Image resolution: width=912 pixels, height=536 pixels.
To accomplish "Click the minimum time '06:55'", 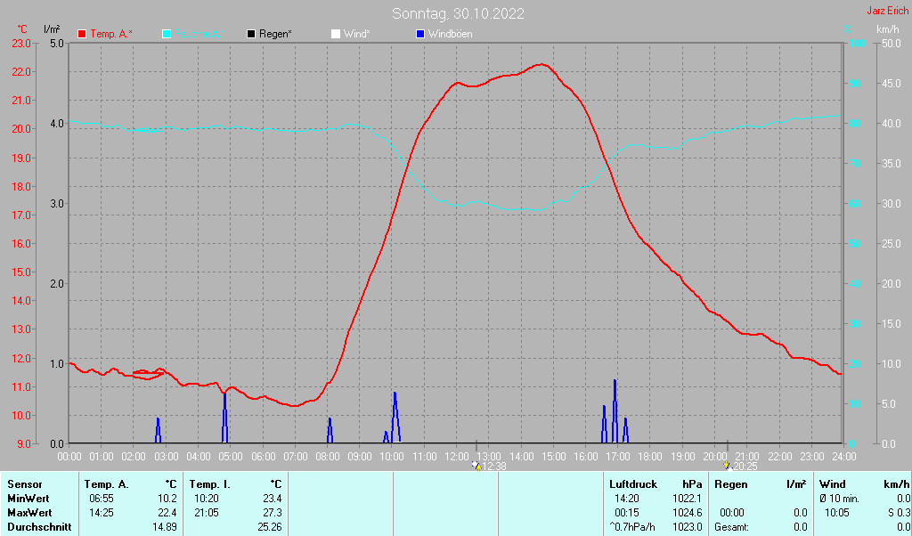I will coord(102,499).
